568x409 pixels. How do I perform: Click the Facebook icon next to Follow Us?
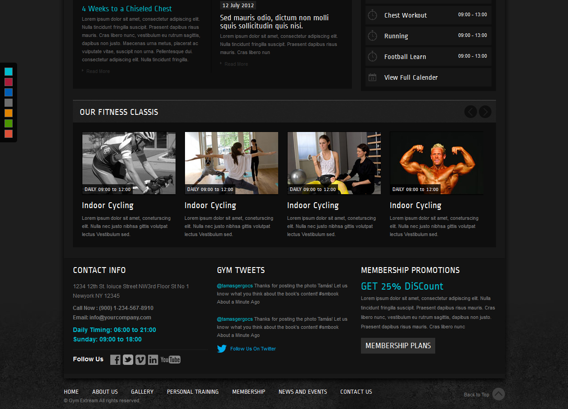(115, 359)
